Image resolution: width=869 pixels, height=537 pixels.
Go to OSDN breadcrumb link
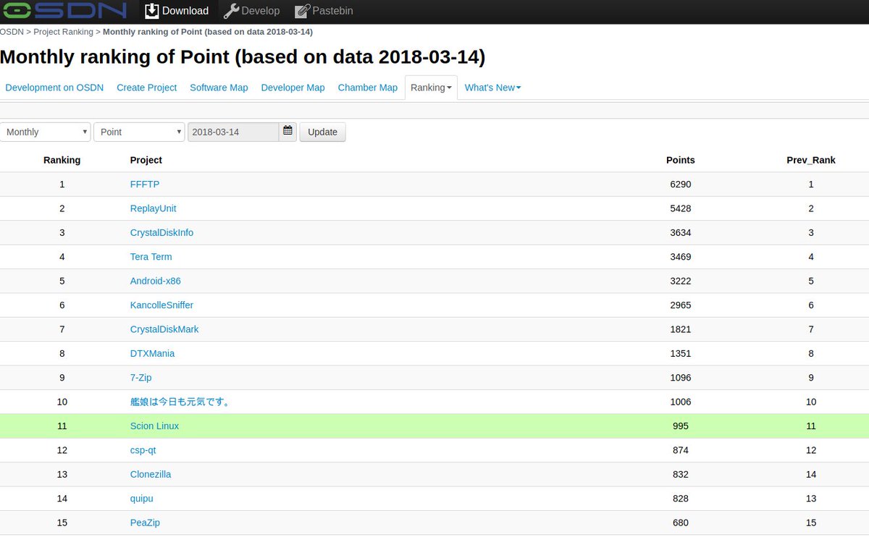12,32
